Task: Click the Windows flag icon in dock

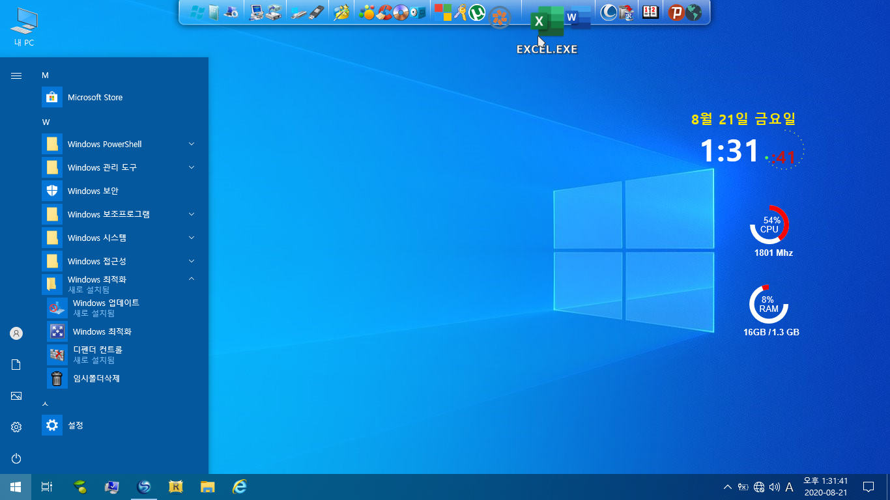Action: 197,12
